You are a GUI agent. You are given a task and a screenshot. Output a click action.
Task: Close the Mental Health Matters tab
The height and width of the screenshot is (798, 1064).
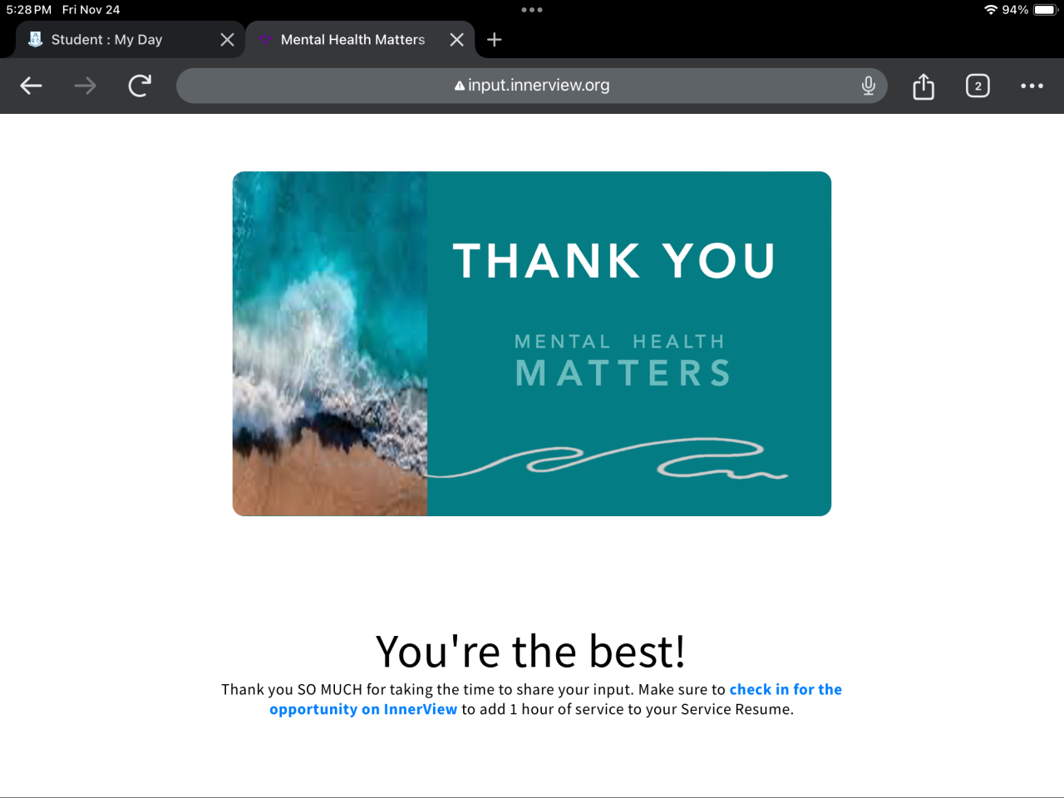pos(456,40)
